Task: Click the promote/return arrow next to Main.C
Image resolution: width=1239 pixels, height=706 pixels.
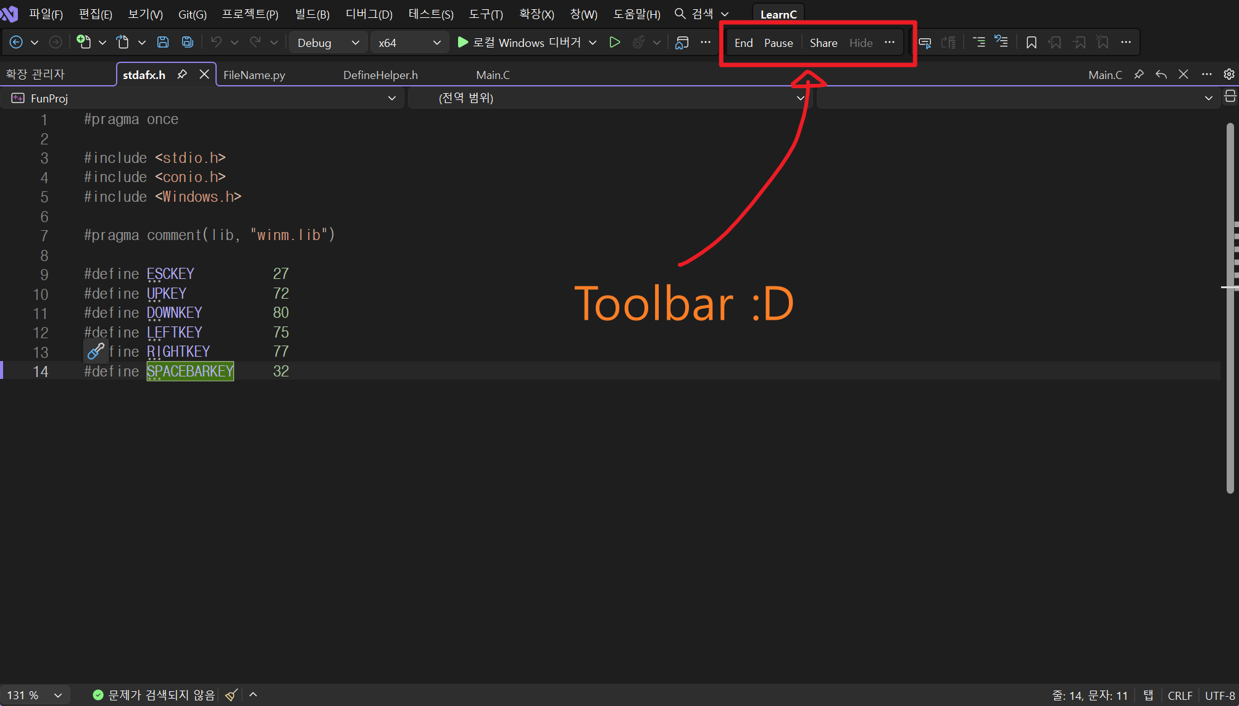Action: point(1161,75)
